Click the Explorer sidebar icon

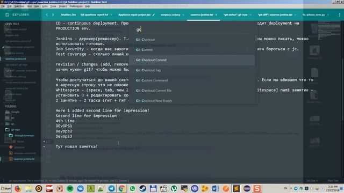[x=7, y=14]
